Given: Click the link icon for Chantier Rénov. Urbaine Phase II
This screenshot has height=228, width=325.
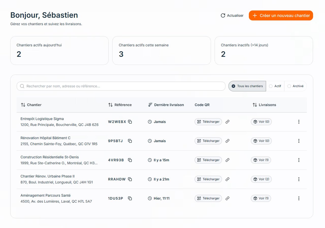Looking at the screenshot, I should [227, 179].
